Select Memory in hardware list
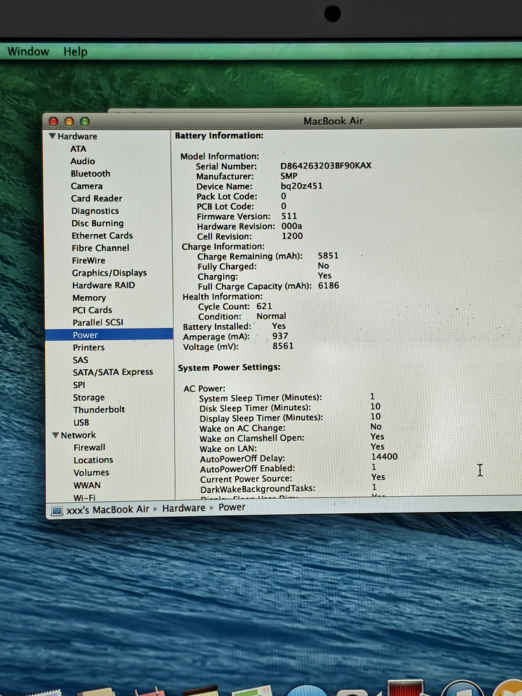This screenshot has height=696, width=522. [x=89, y=298]
